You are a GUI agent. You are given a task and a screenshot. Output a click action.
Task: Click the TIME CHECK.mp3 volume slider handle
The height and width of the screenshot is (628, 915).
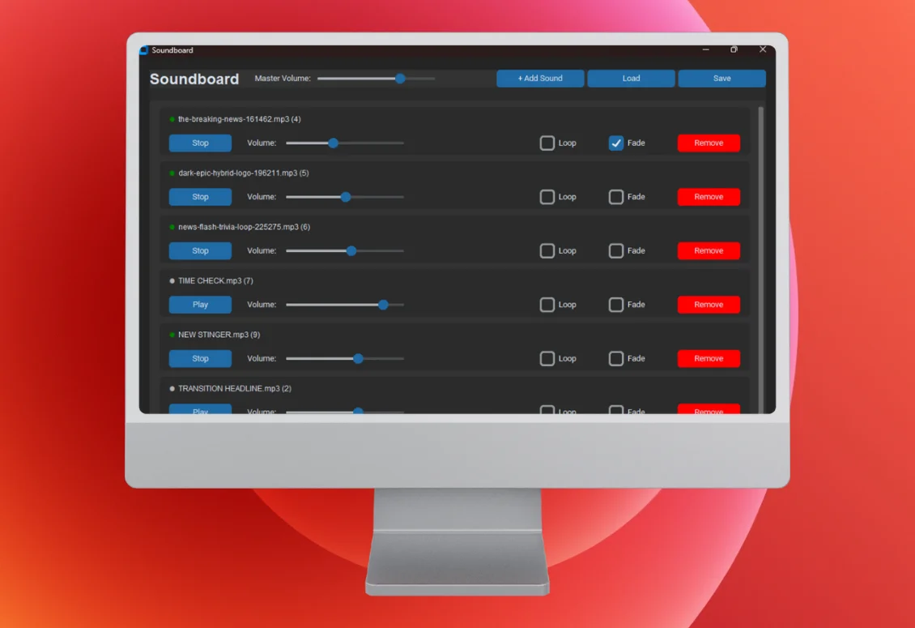(383, 305)
